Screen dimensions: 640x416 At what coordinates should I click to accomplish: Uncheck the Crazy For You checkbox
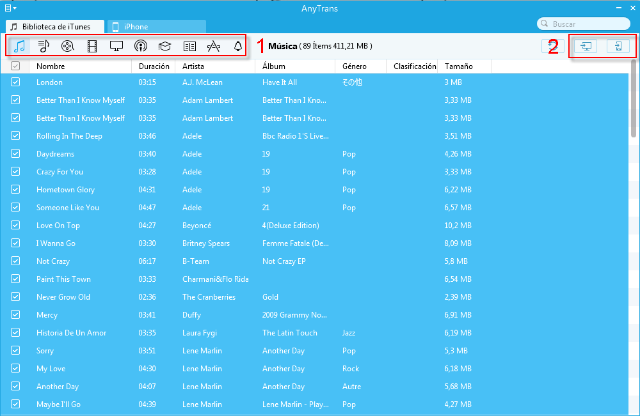pos(15,171)
